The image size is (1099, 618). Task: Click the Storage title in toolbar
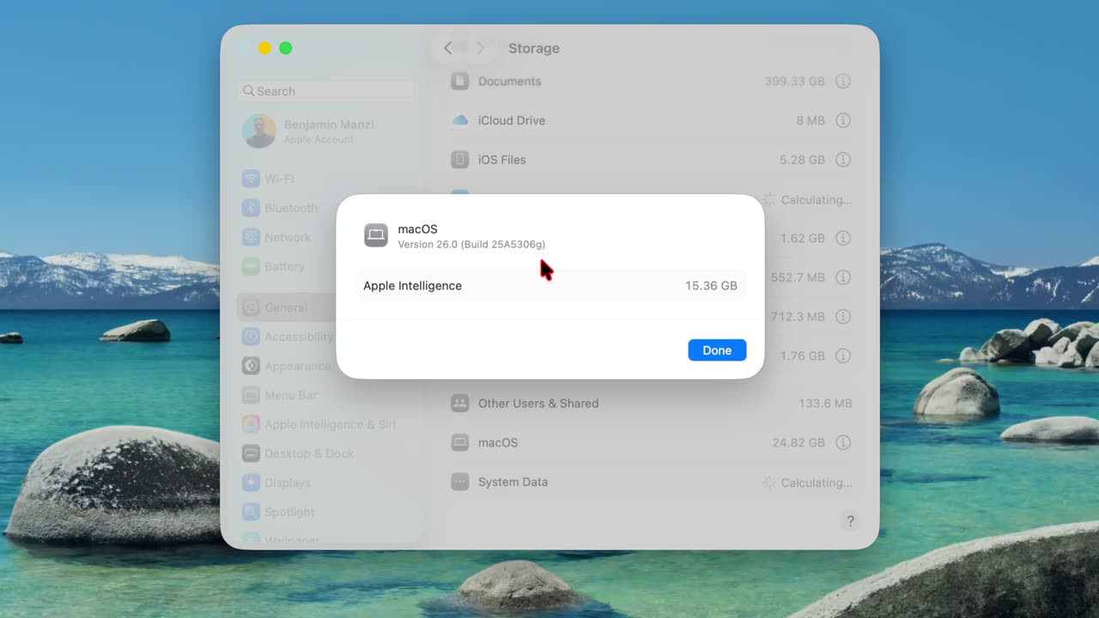point(534,48)
